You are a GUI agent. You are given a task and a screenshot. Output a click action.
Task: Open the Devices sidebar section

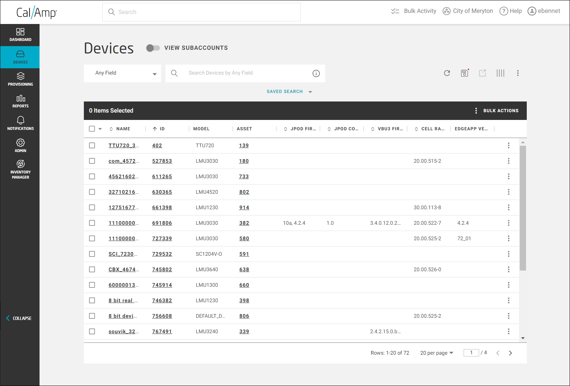(20, 57)
